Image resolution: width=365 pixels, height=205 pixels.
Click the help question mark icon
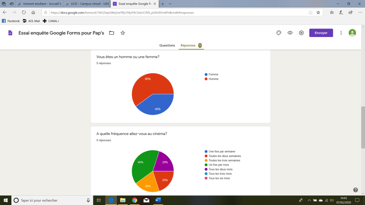coord(355,190)
